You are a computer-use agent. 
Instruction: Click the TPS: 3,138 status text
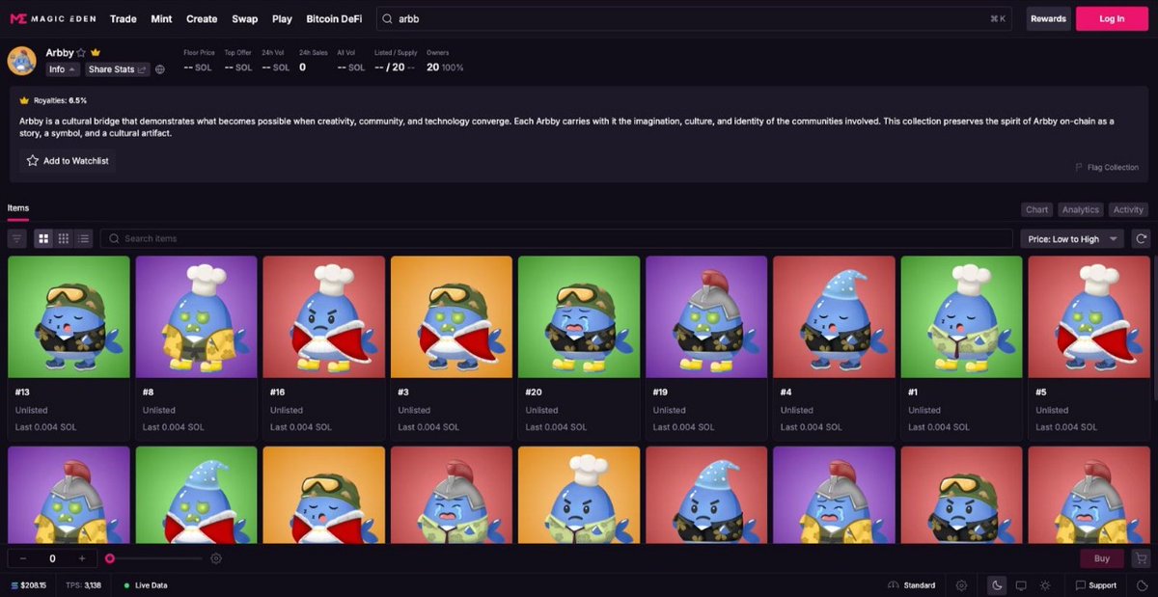[85, 585]
